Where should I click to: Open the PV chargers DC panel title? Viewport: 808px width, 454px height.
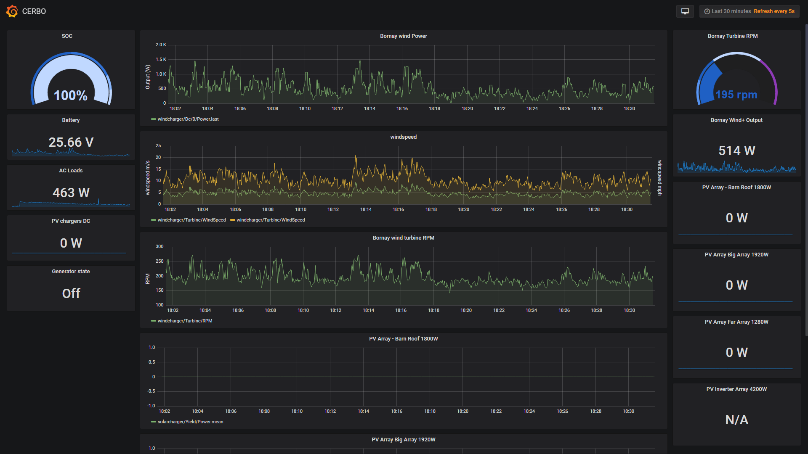click(71, 221)
